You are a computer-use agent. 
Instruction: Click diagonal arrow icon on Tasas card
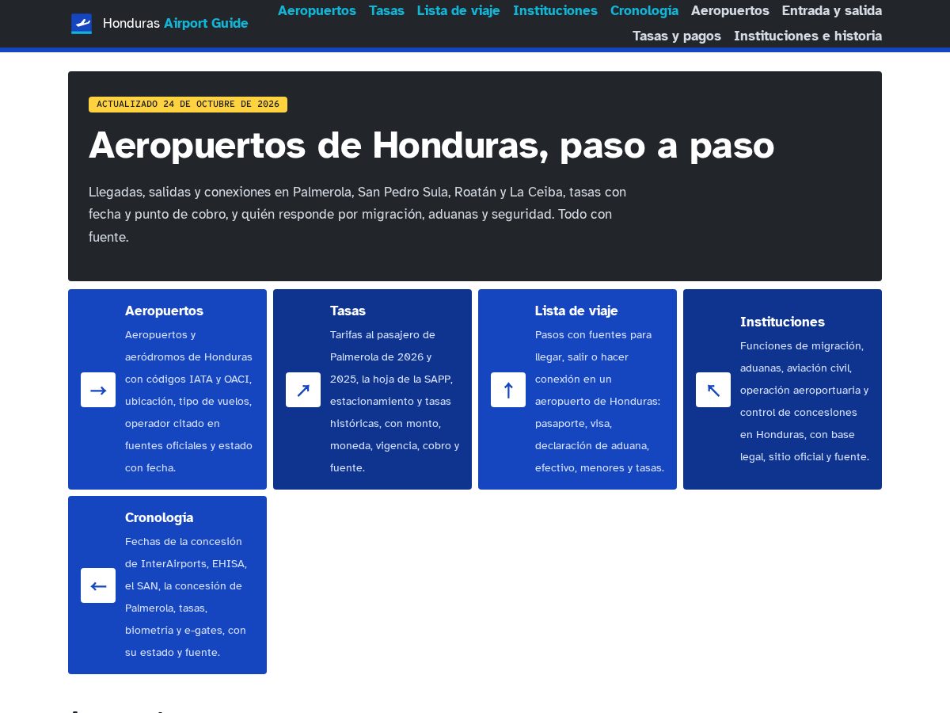(x=303, y=390)
